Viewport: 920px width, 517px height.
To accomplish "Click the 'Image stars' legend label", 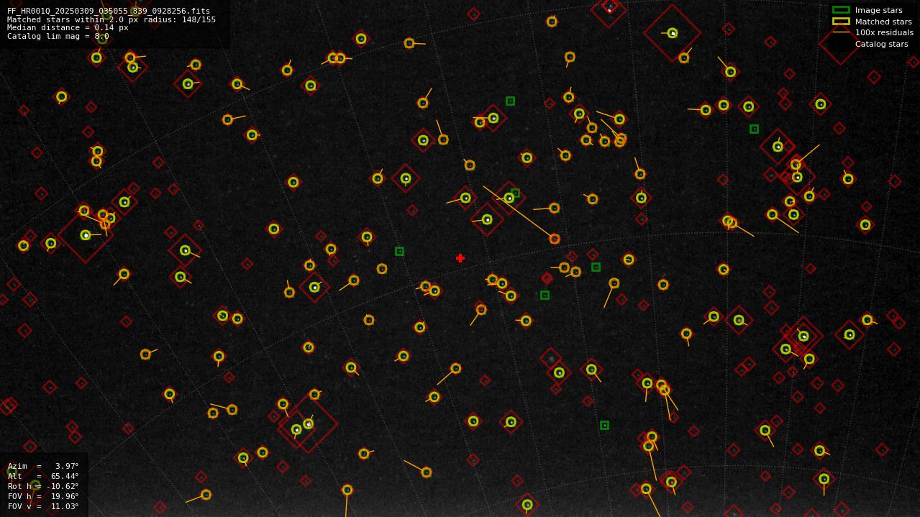I will (x=878, y=10).
